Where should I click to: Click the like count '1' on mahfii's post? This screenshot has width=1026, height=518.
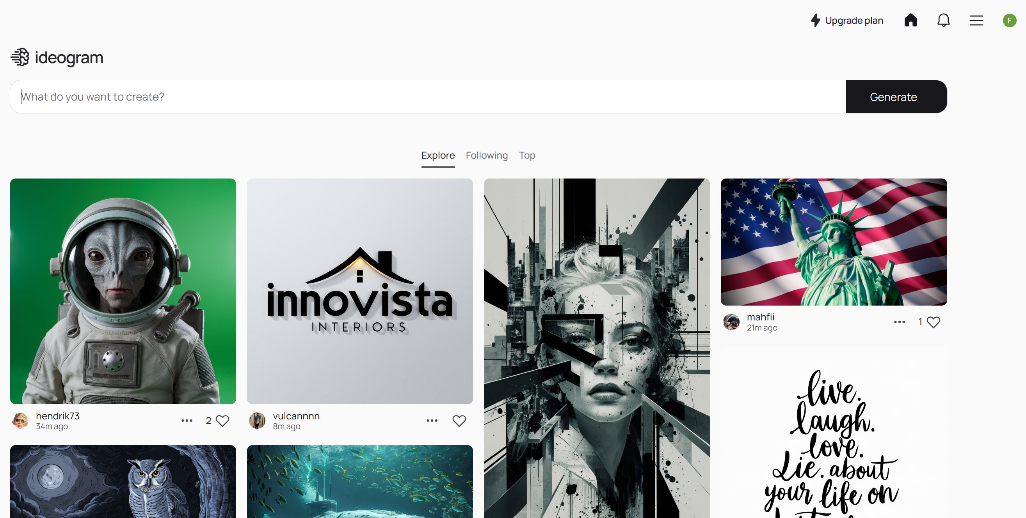coord(920,322)
